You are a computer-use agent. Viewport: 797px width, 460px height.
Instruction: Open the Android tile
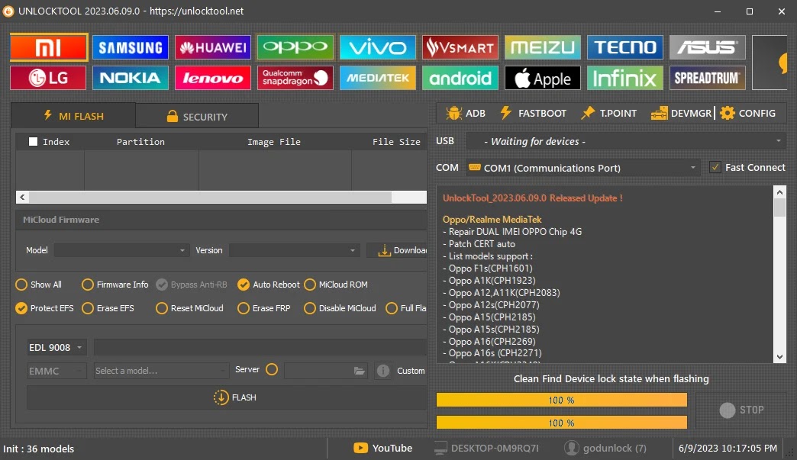click(x=460, y=78)
